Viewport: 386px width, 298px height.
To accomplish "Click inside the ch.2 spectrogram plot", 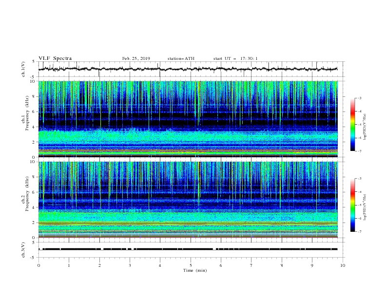I will coord(188,200).
